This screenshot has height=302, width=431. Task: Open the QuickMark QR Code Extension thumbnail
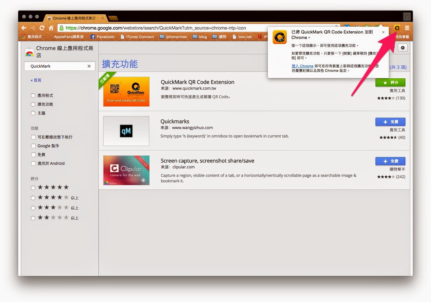pos(126,92)
